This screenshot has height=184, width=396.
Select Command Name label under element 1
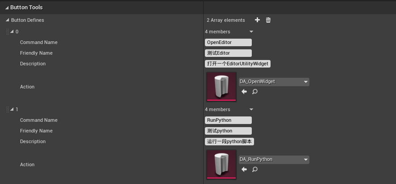coord(39,120)
